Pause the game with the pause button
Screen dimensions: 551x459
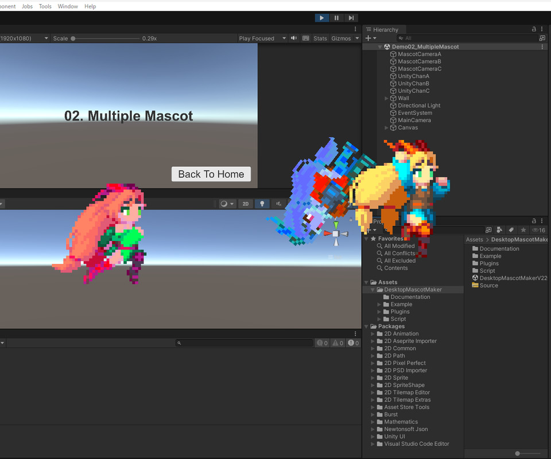pos(336,18)
